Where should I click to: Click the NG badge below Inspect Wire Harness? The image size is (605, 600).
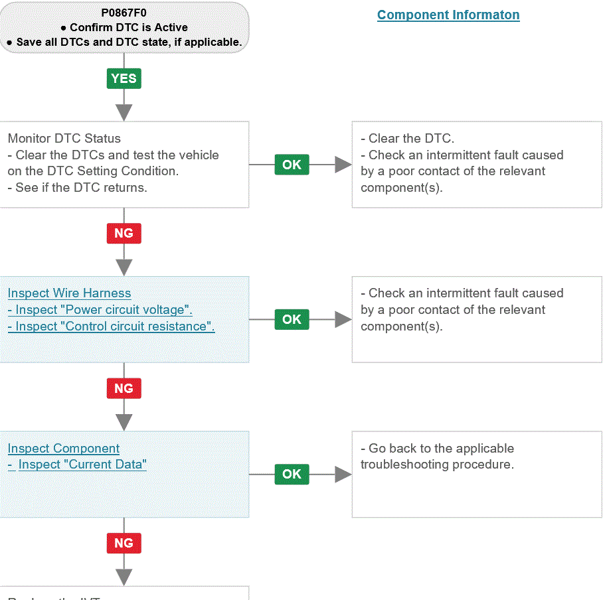(124, 388)
